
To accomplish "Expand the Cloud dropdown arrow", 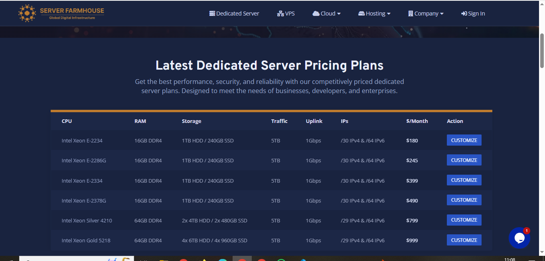I will (x=339, y=14).
